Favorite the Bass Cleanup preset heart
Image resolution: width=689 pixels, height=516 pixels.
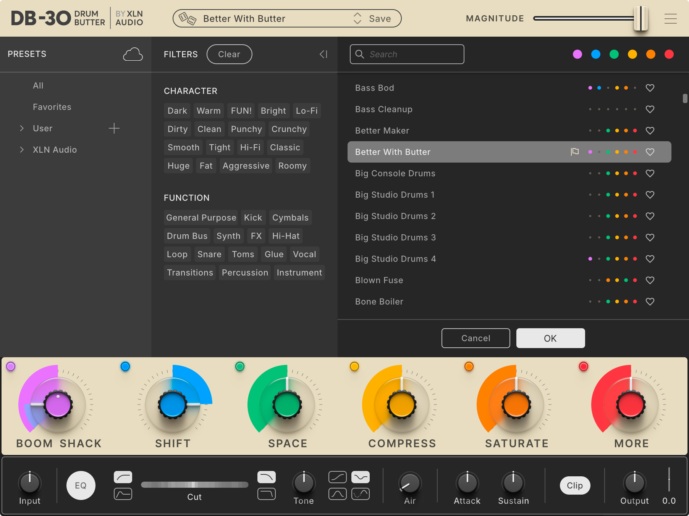tap(650, 109)
